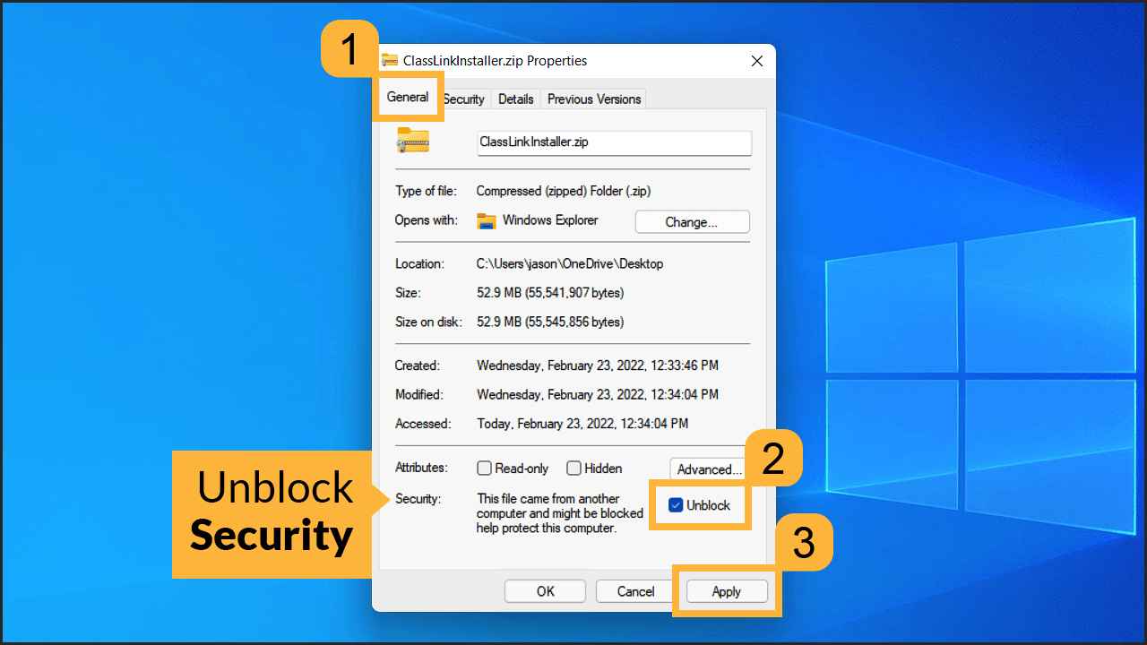Open the Details tab

516,99
